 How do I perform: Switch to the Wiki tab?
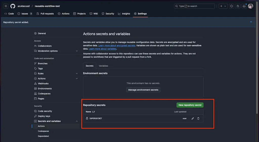(94, 14)
